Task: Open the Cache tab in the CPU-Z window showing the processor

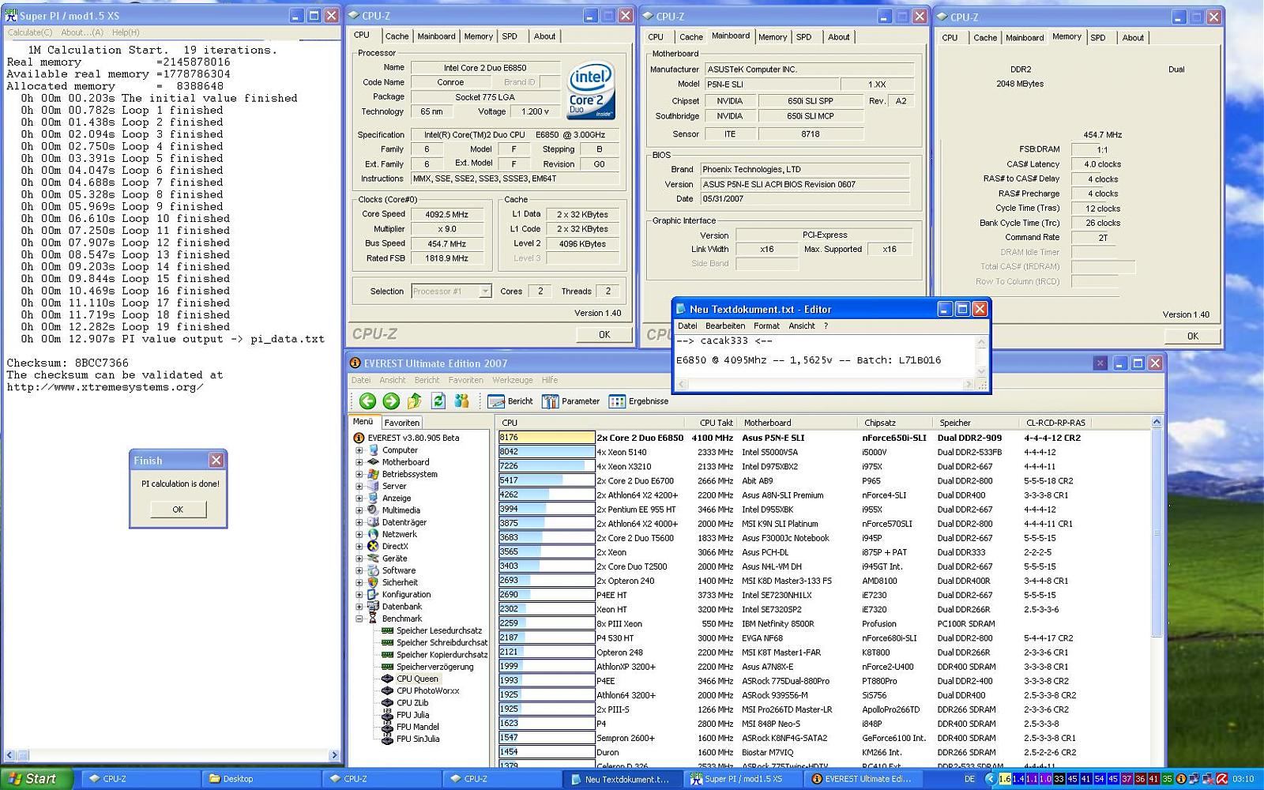Action: pyautogui.click(x=397, y=36)
